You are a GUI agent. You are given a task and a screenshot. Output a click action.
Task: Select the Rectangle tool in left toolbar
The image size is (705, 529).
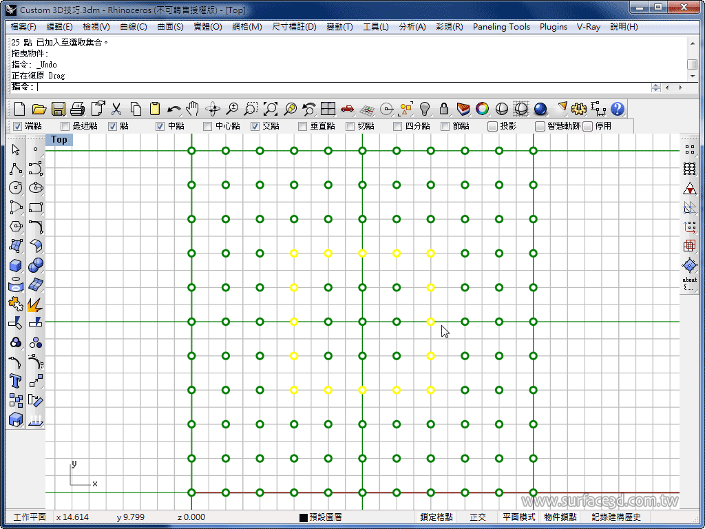[x=36, y=207]
